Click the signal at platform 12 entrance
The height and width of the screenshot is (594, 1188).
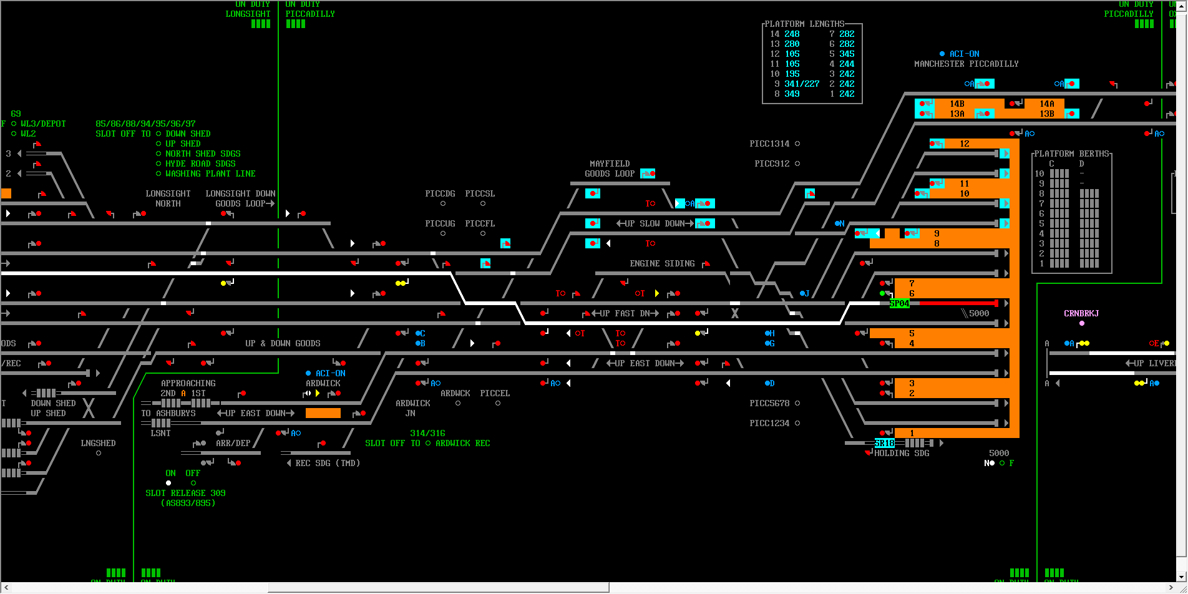[x=936, y=144]
